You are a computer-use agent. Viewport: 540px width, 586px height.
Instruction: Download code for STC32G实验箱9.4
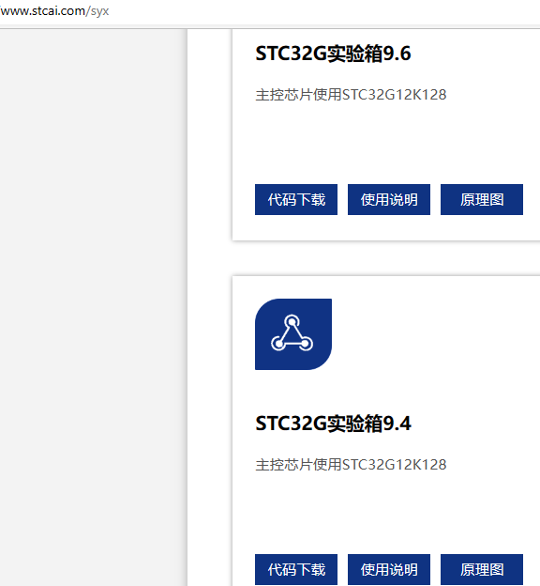point(296,569)
